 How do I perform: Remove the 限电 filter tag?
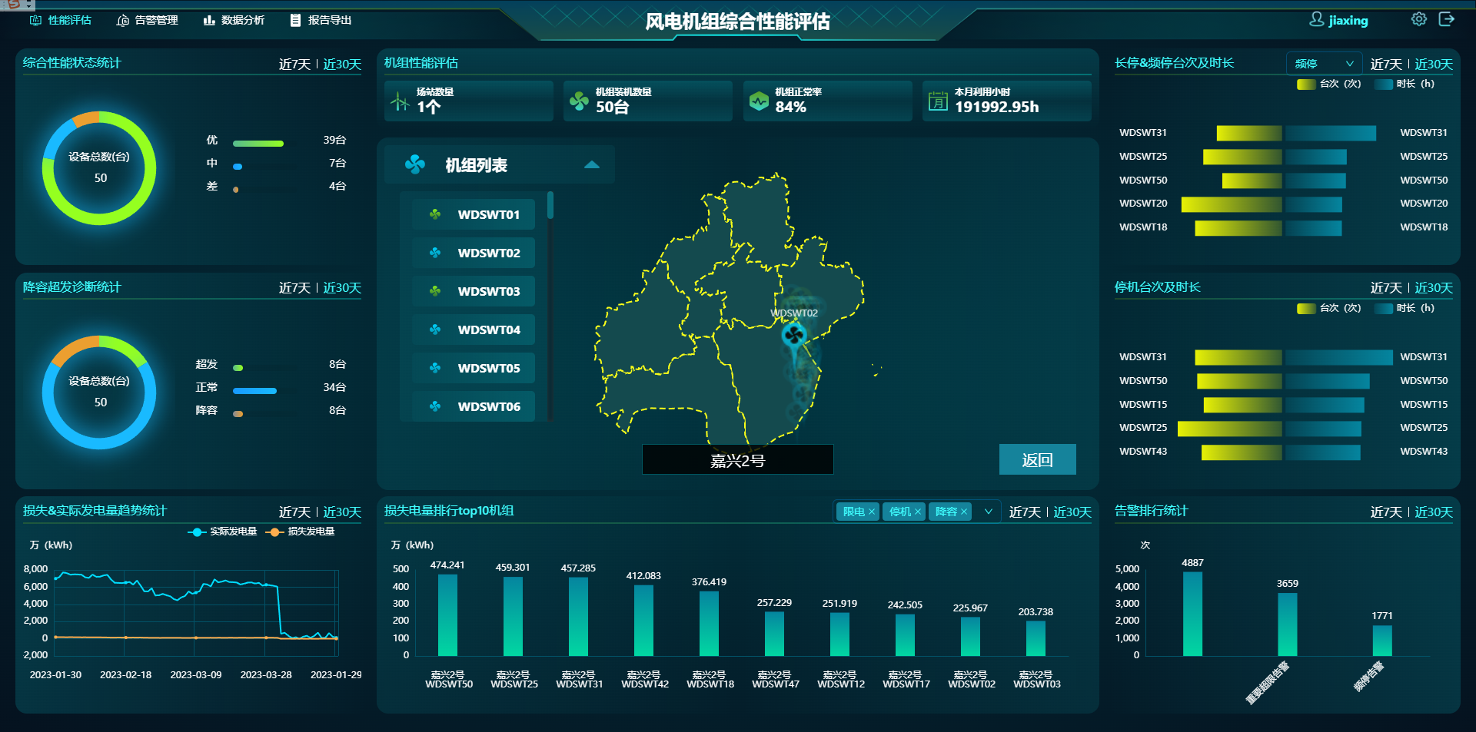click(872, 512)
